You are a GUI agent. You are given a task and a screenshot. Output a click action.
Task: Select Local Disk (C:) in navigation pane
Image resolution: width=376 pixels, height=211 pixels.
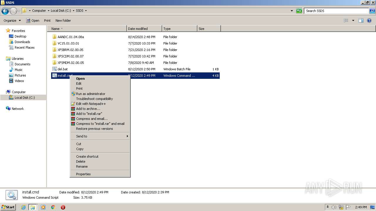click(25, 98)
